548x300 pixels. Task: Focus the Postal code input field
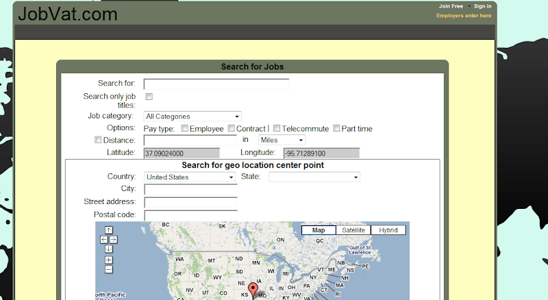191,215
